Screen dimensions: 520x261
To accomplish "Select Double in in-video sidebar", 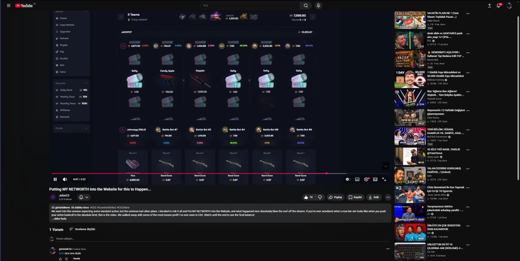I will pyautogui.click(x=63, y=58).
